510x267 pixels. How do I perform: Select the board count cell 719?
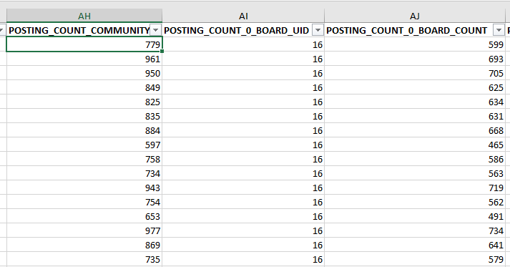pyautogui.click(x=415, y=188)
